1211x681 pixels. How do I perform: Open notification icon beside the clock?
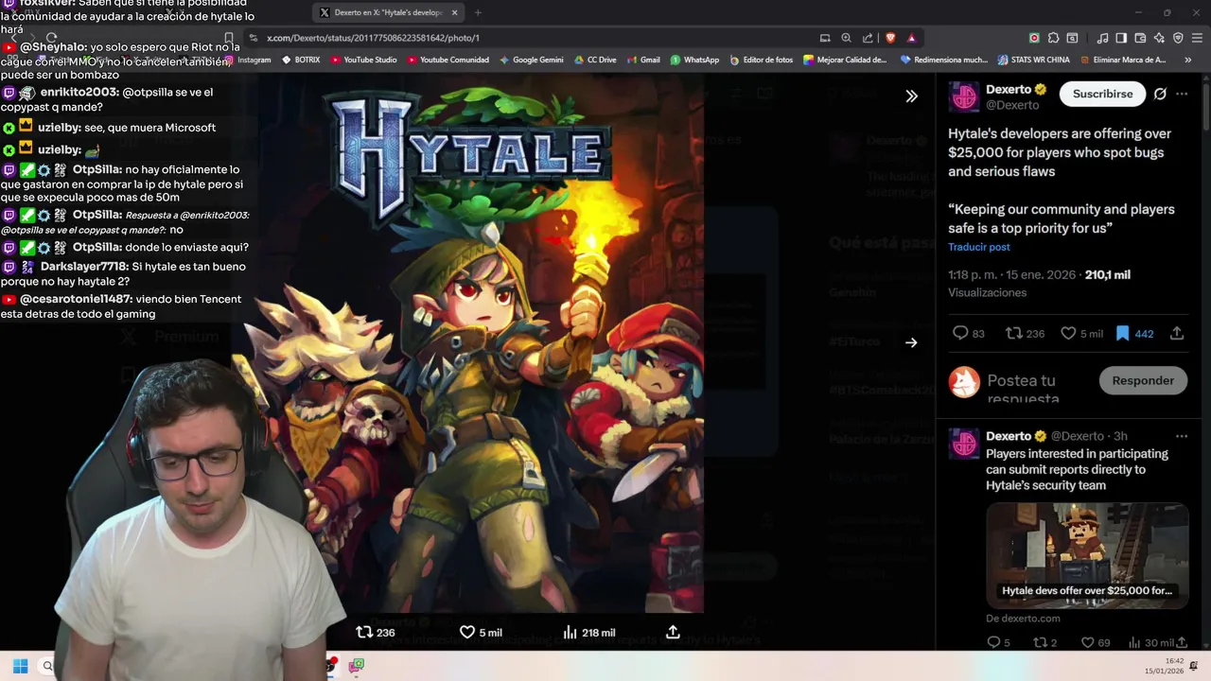(x=1194, y=666)
